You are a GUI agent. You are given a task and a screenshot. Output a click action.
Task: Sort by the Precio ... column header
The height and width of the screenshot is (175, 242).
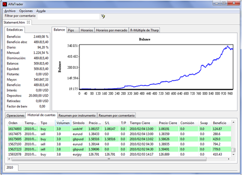(95, 123)
